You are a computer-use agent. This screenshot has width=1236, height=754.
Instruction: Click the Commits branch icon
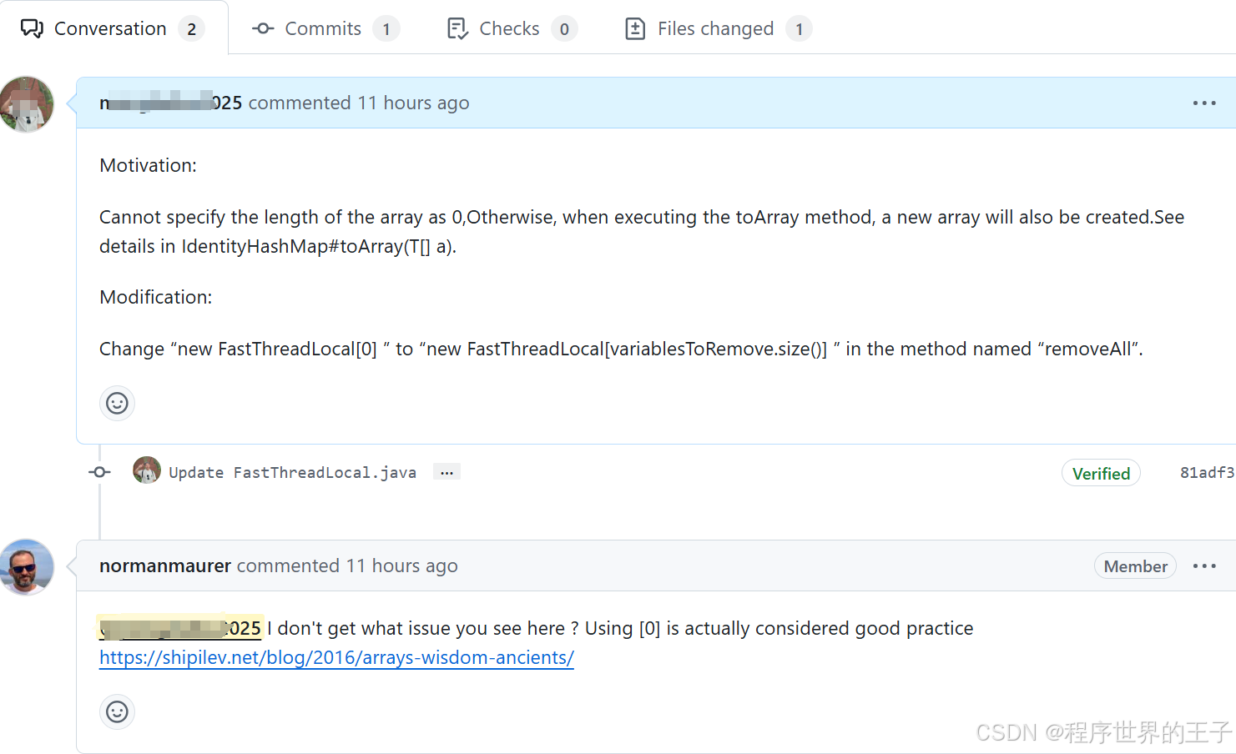point(262,28)
